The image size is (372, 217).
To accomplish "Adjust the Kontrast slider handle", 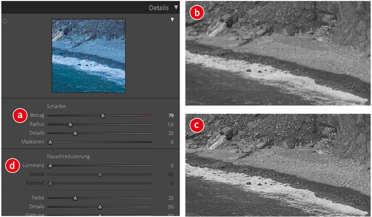I will (x=50, y=183).
